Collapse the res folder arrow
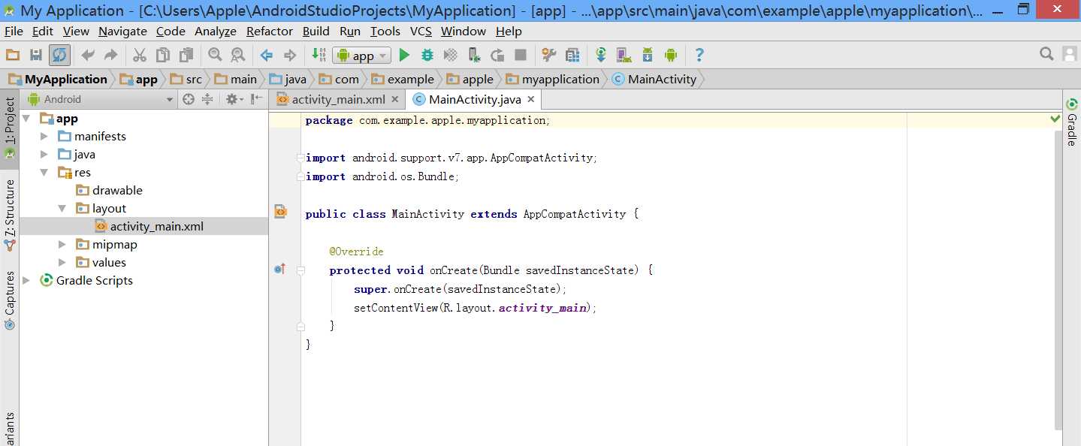Screen dimensions: 1081x446 [44, 173]
